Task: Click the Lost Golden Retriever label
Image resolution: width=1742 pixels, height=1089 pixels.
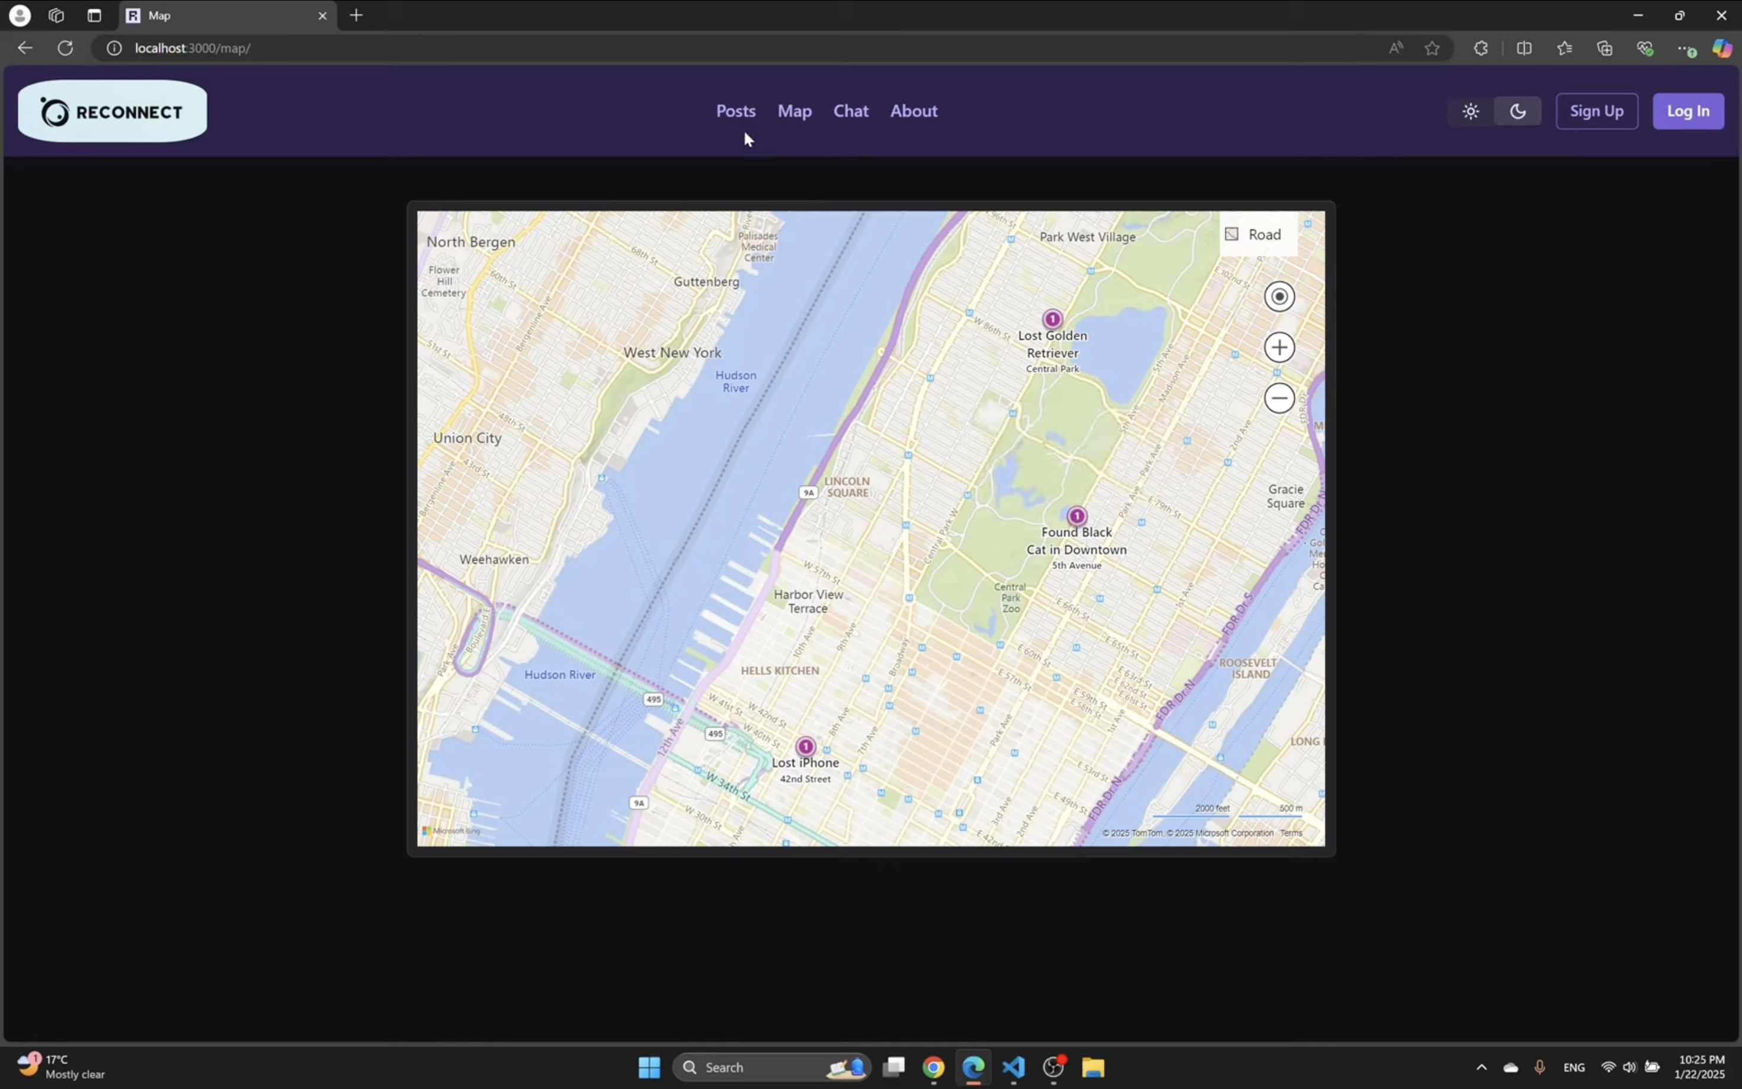Action: [1052, 344]
